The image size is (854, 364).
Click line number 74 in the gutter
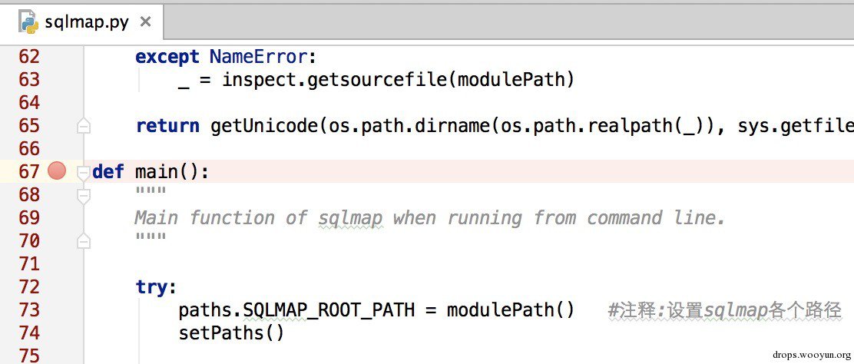tap(29, 333)
